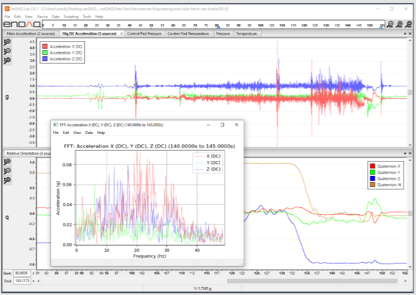Click the End time input field
The height and width of the screenshot is (295, 416).
click(22, 281)
